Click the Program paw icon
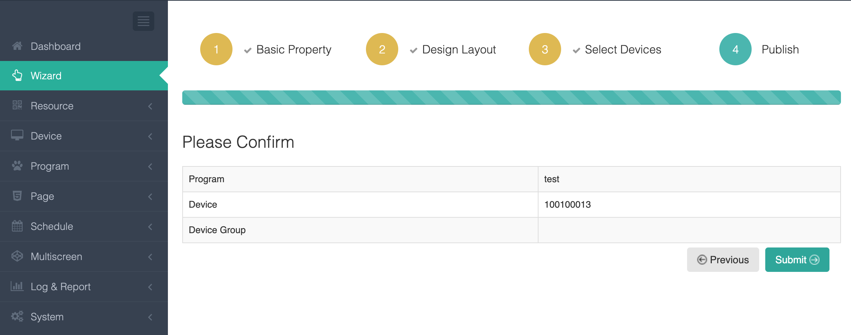Image resolution: width=851 pixels, height=335 pixels. (x=17, y=166)
